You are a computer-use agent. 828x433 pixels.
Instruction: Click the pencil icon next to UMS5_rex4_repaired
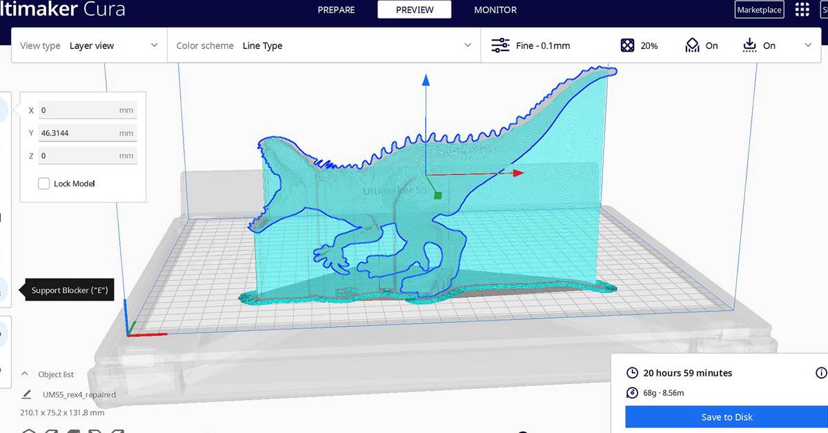tap(27, 394)
